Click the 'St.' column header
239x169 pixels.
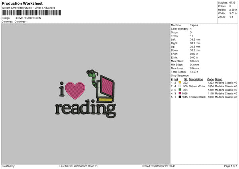point(186,79)
